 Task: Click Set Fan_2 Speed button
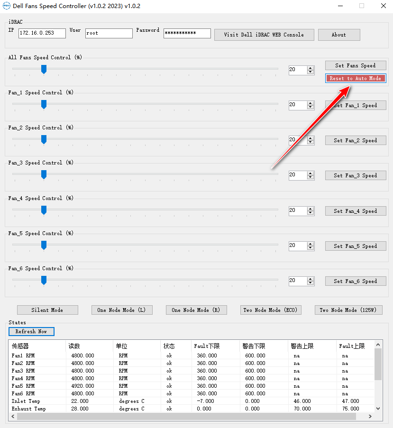356,140
